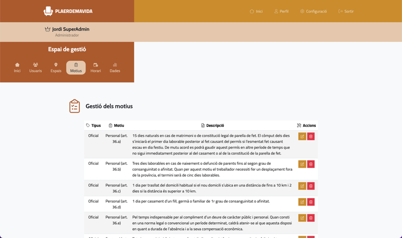Delete the Personal (art. 36.a) motiu
The image size is (402, 238).
pos(311,136)
